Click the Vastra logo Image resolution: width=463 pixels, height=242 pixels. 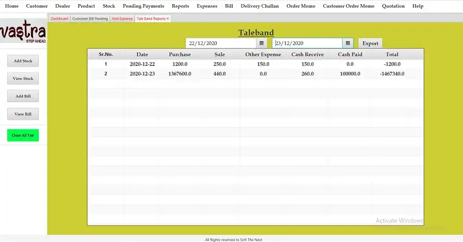23,34
